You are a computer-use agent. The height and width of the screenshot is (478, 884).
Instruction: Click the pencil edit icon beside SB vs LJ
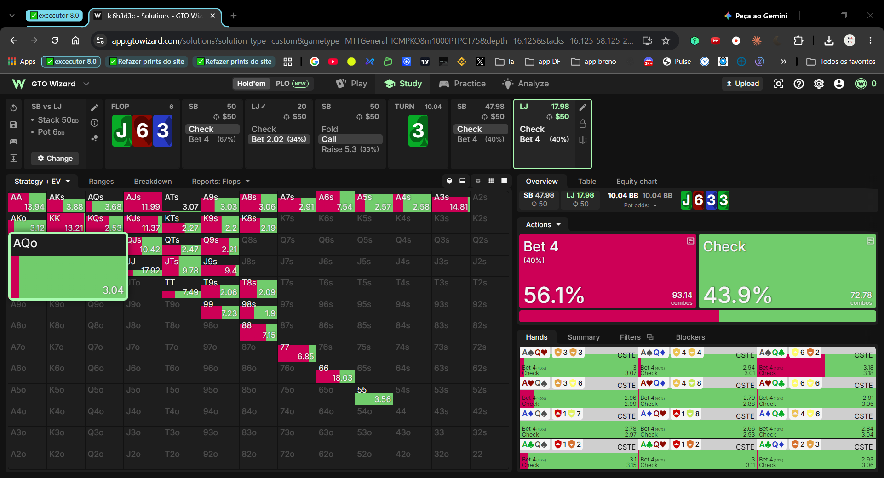(94, 108)
